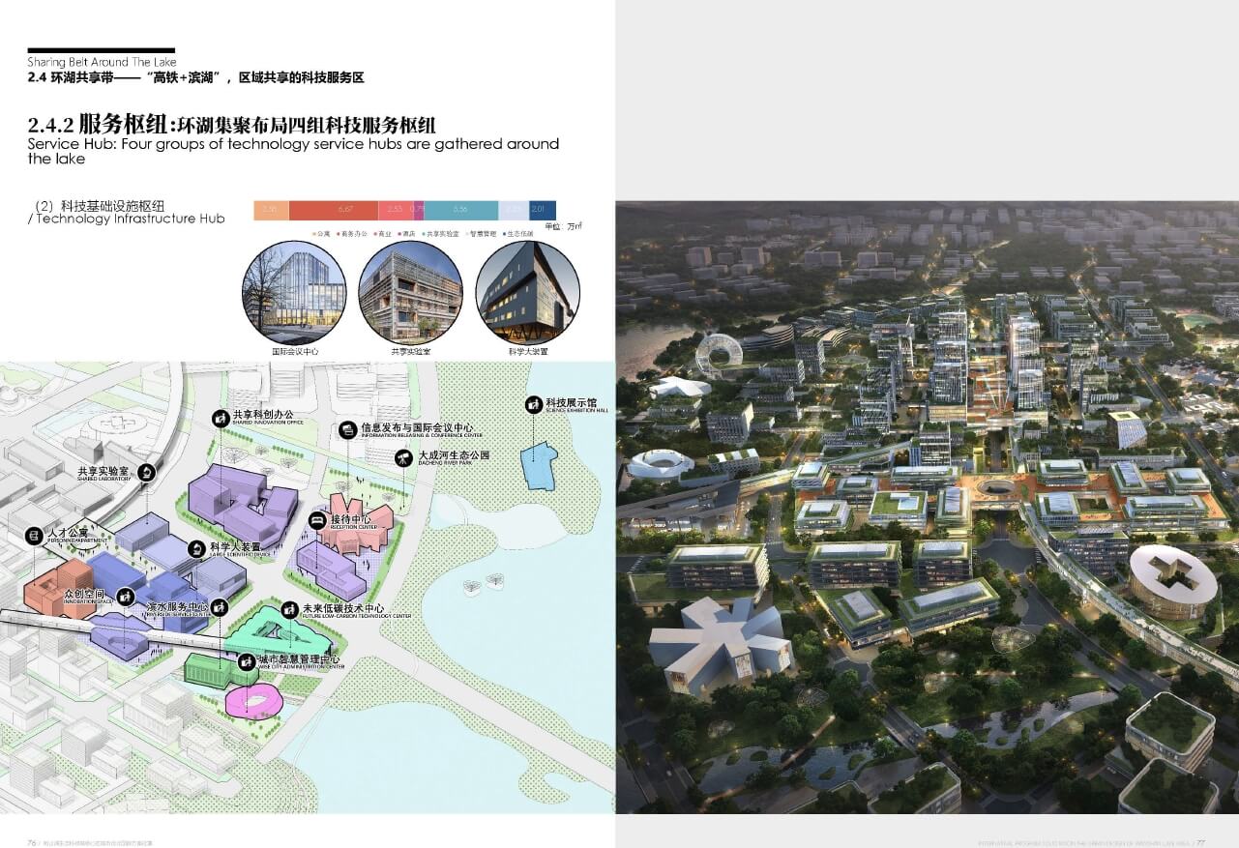Click the bed icon for Reception Center
This screenshot has width=1239, height=848.
(x=316, y=520)
